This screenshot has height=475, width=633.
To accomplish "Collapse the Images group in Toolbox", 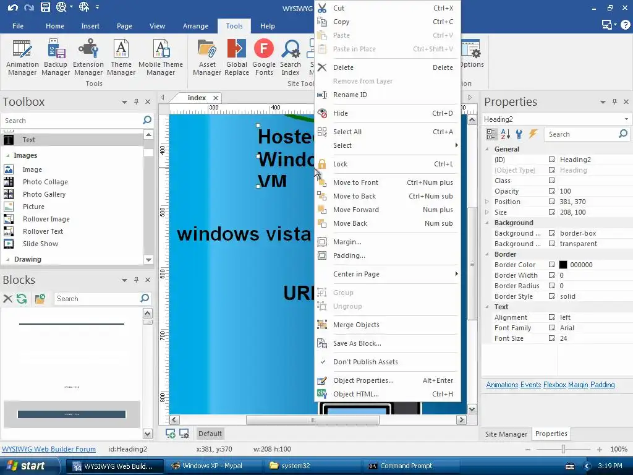I will pos(7,155).
